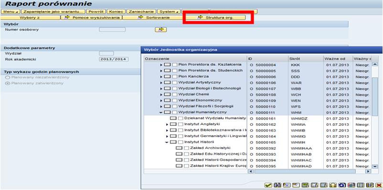Click into the Wydział input field
Screen dimensions: 383x190
(106, 53)
